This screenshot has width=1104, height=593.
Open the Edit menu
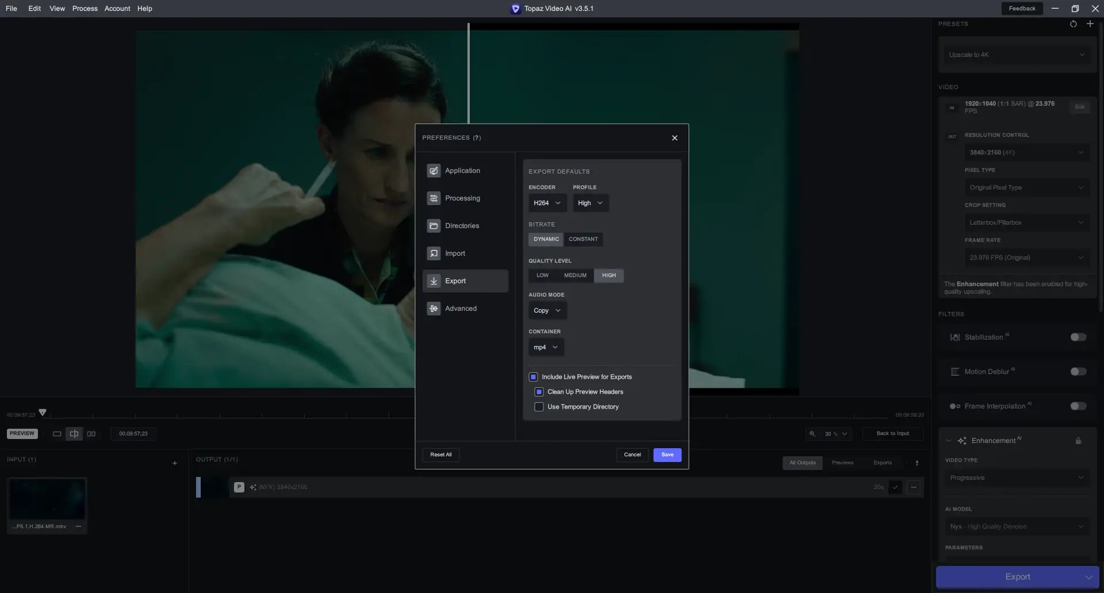(34, 9)
